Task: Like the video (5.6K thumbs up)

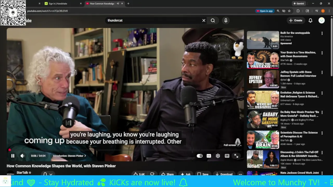Action: tap(139, 174)
